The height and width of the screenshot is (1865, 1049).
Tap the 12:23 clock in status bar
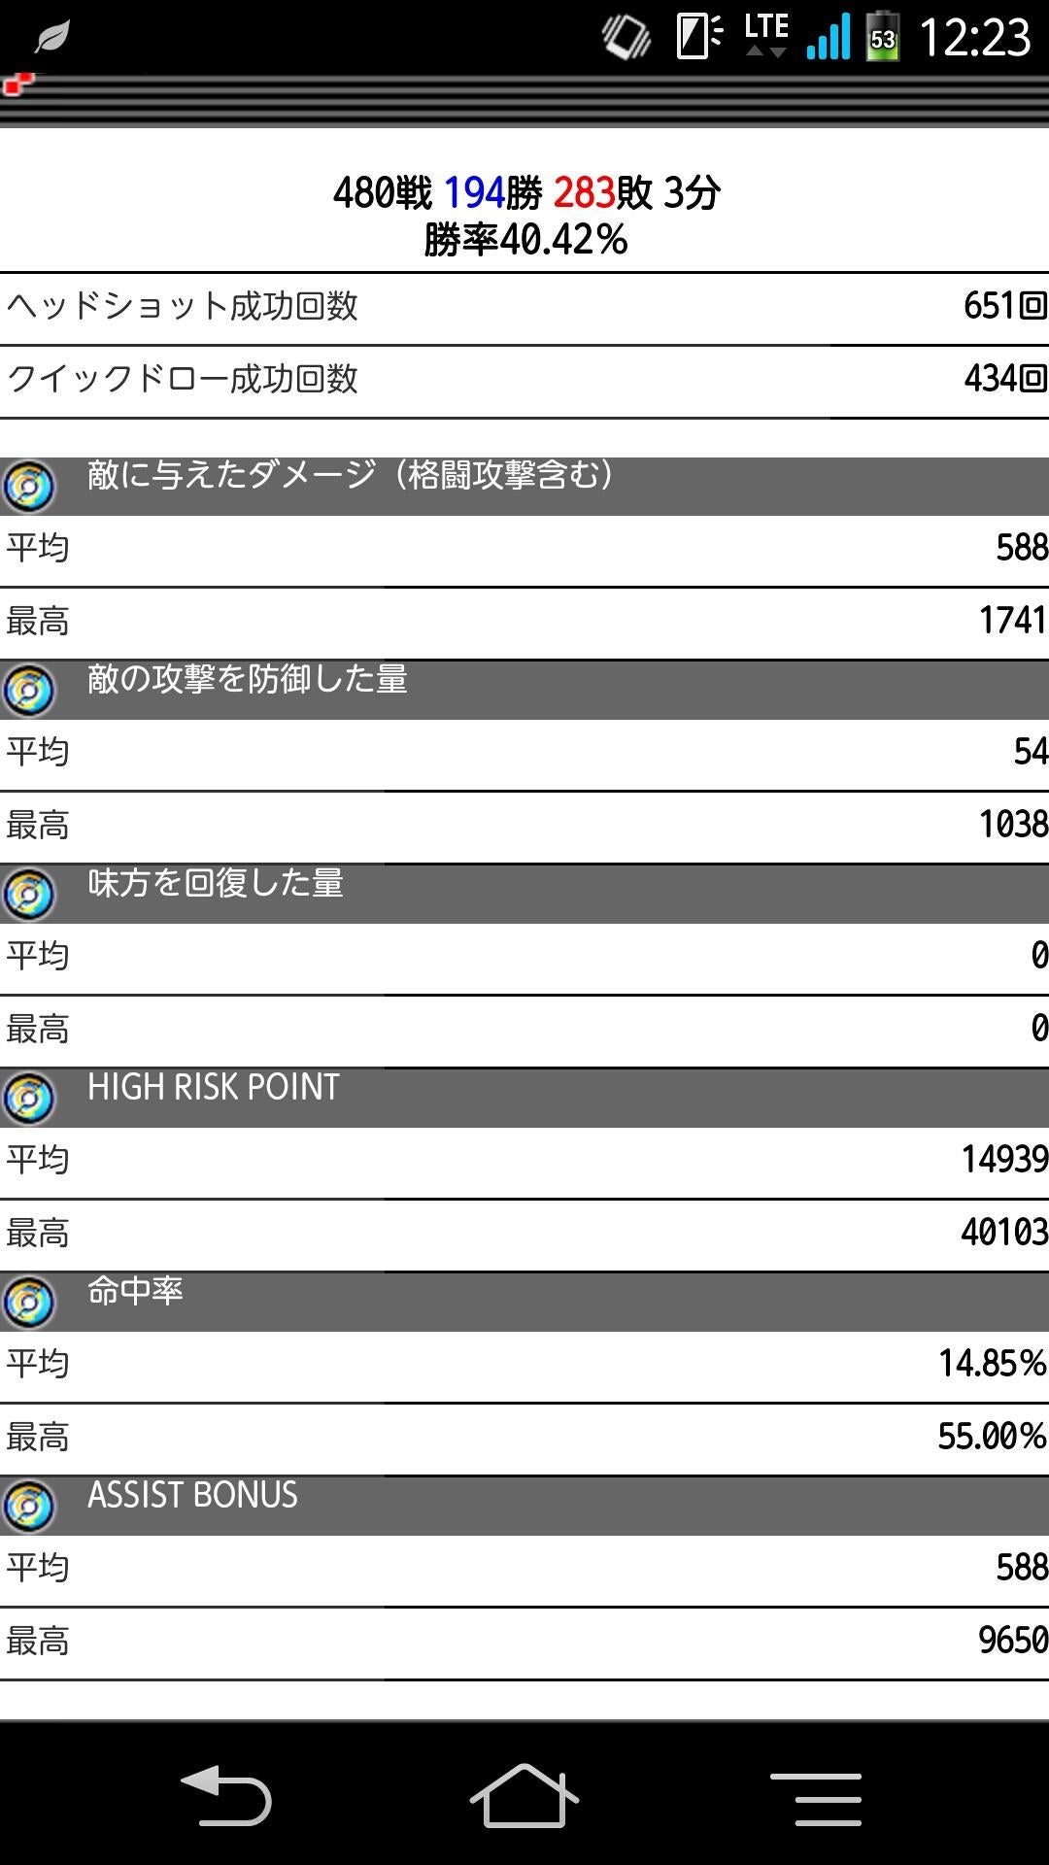pyautogui.click(x=974, y=38)
